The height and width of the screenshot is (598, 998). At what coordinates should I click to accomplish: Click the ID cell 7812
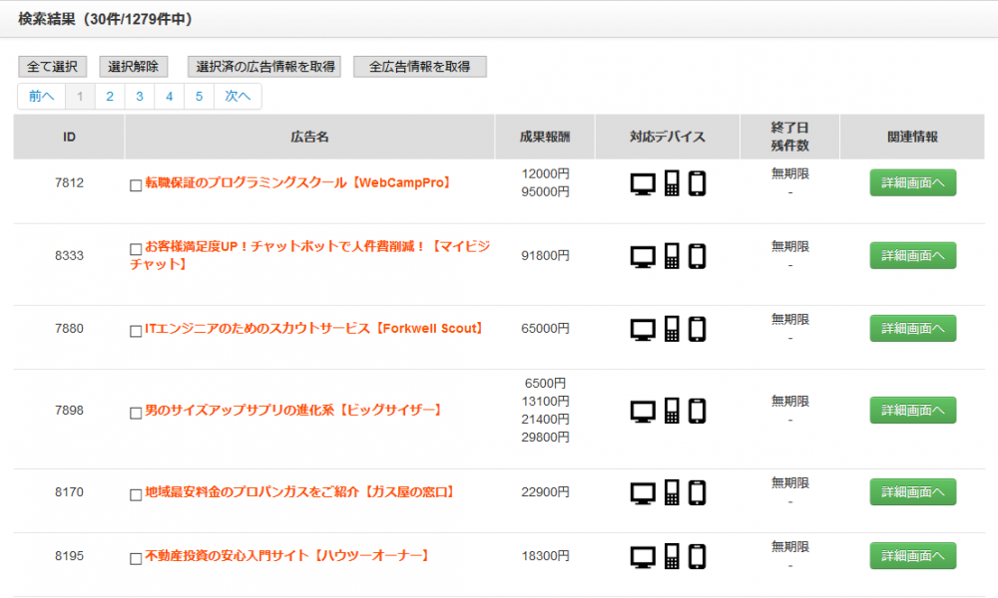pos(70,183)
